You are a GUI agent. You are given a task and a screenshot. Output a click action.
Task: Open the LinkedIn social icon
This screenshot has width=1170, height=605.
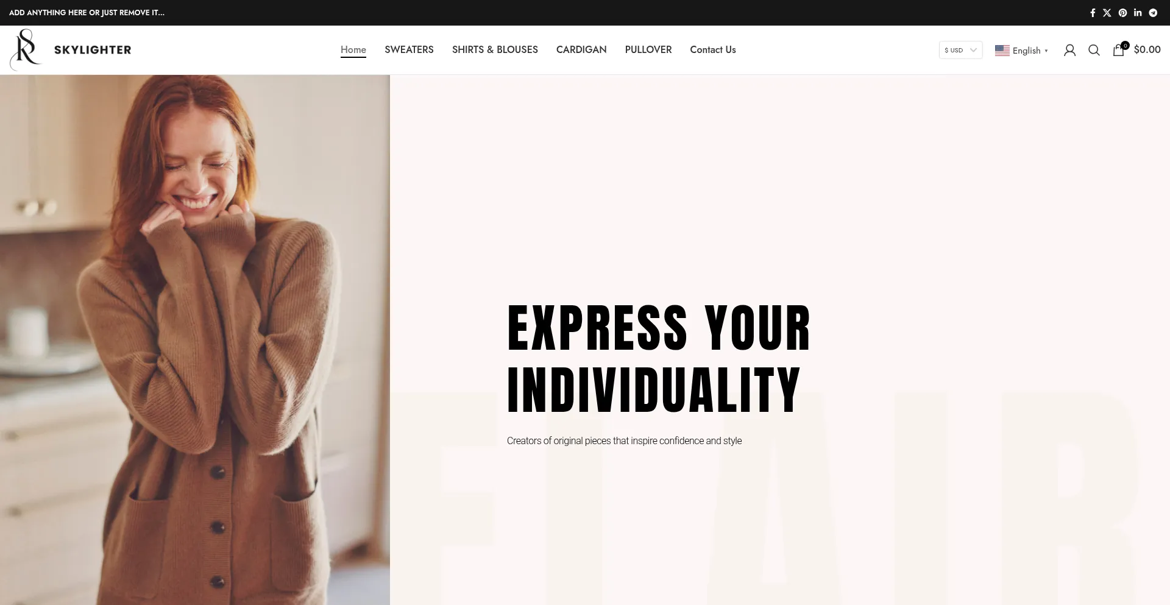coord(1138,13)
